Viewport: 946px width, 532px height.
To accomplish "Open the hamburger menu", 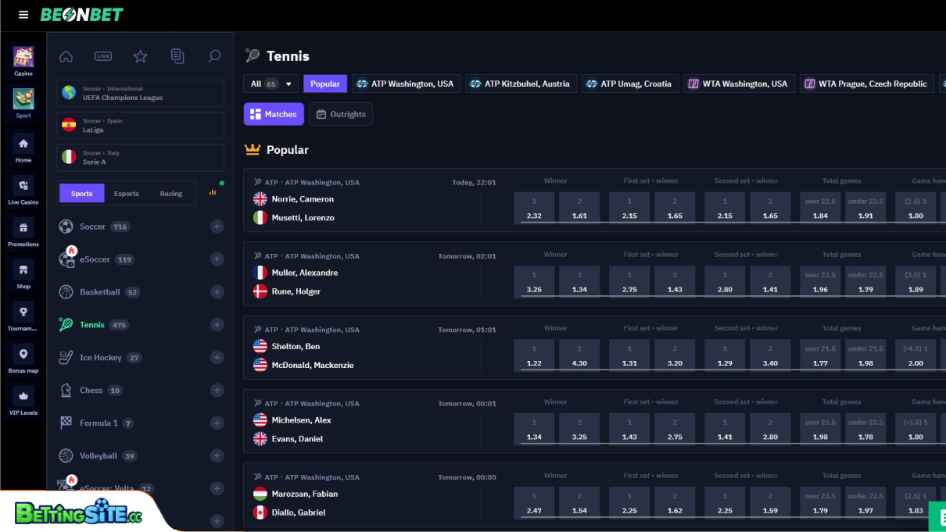I will (23, 13).
